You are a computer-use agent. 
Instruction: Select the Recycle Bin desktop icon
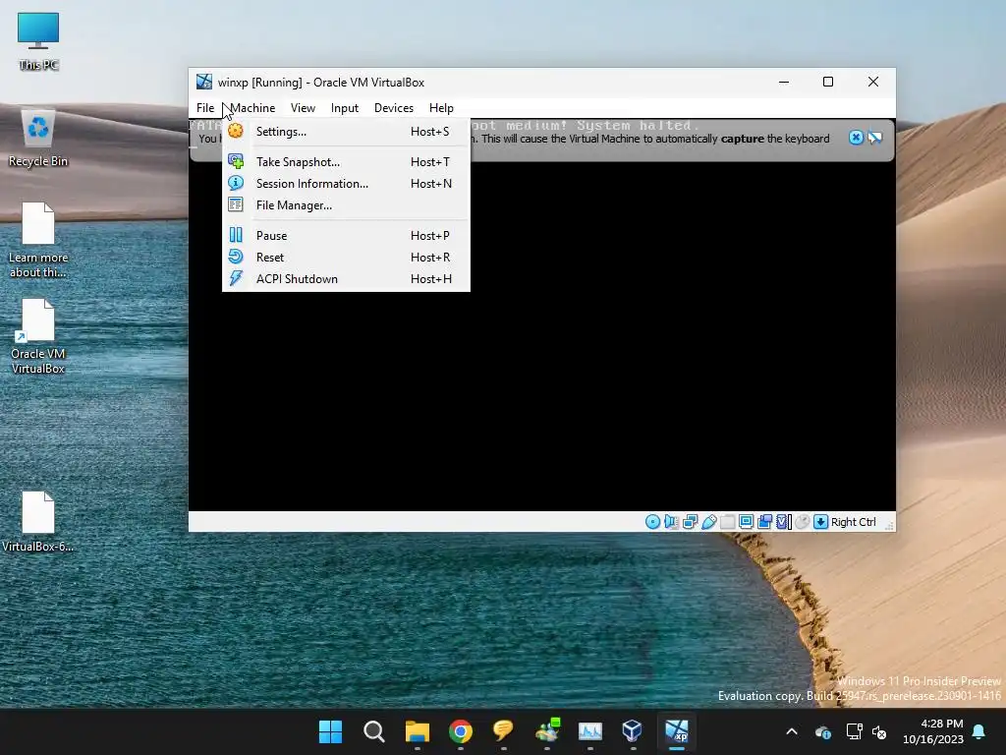38,139
